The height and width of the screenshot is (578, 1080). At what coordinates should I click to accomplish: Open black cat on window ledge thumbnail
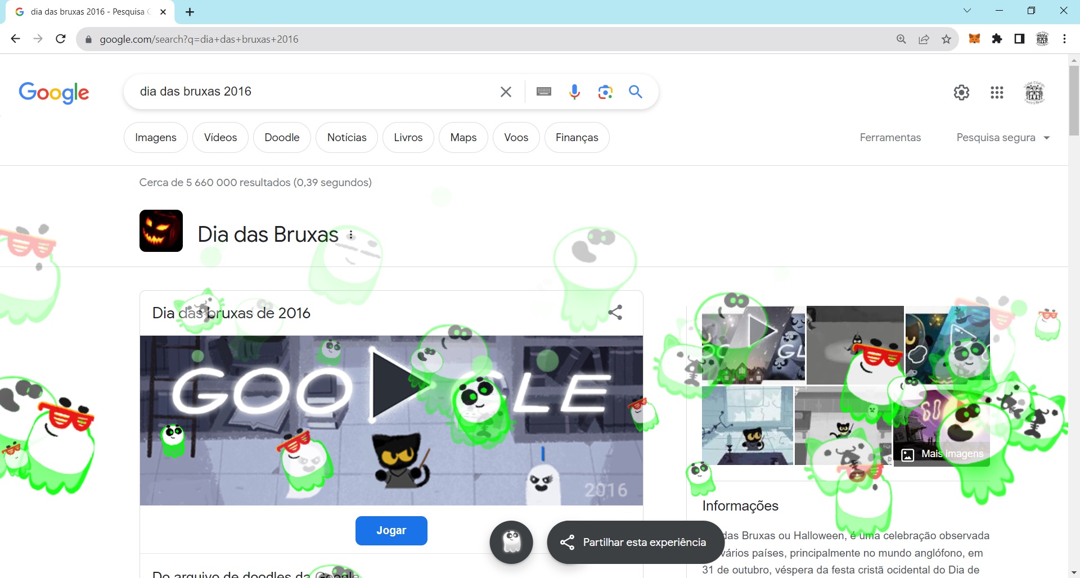pos(747,425)
